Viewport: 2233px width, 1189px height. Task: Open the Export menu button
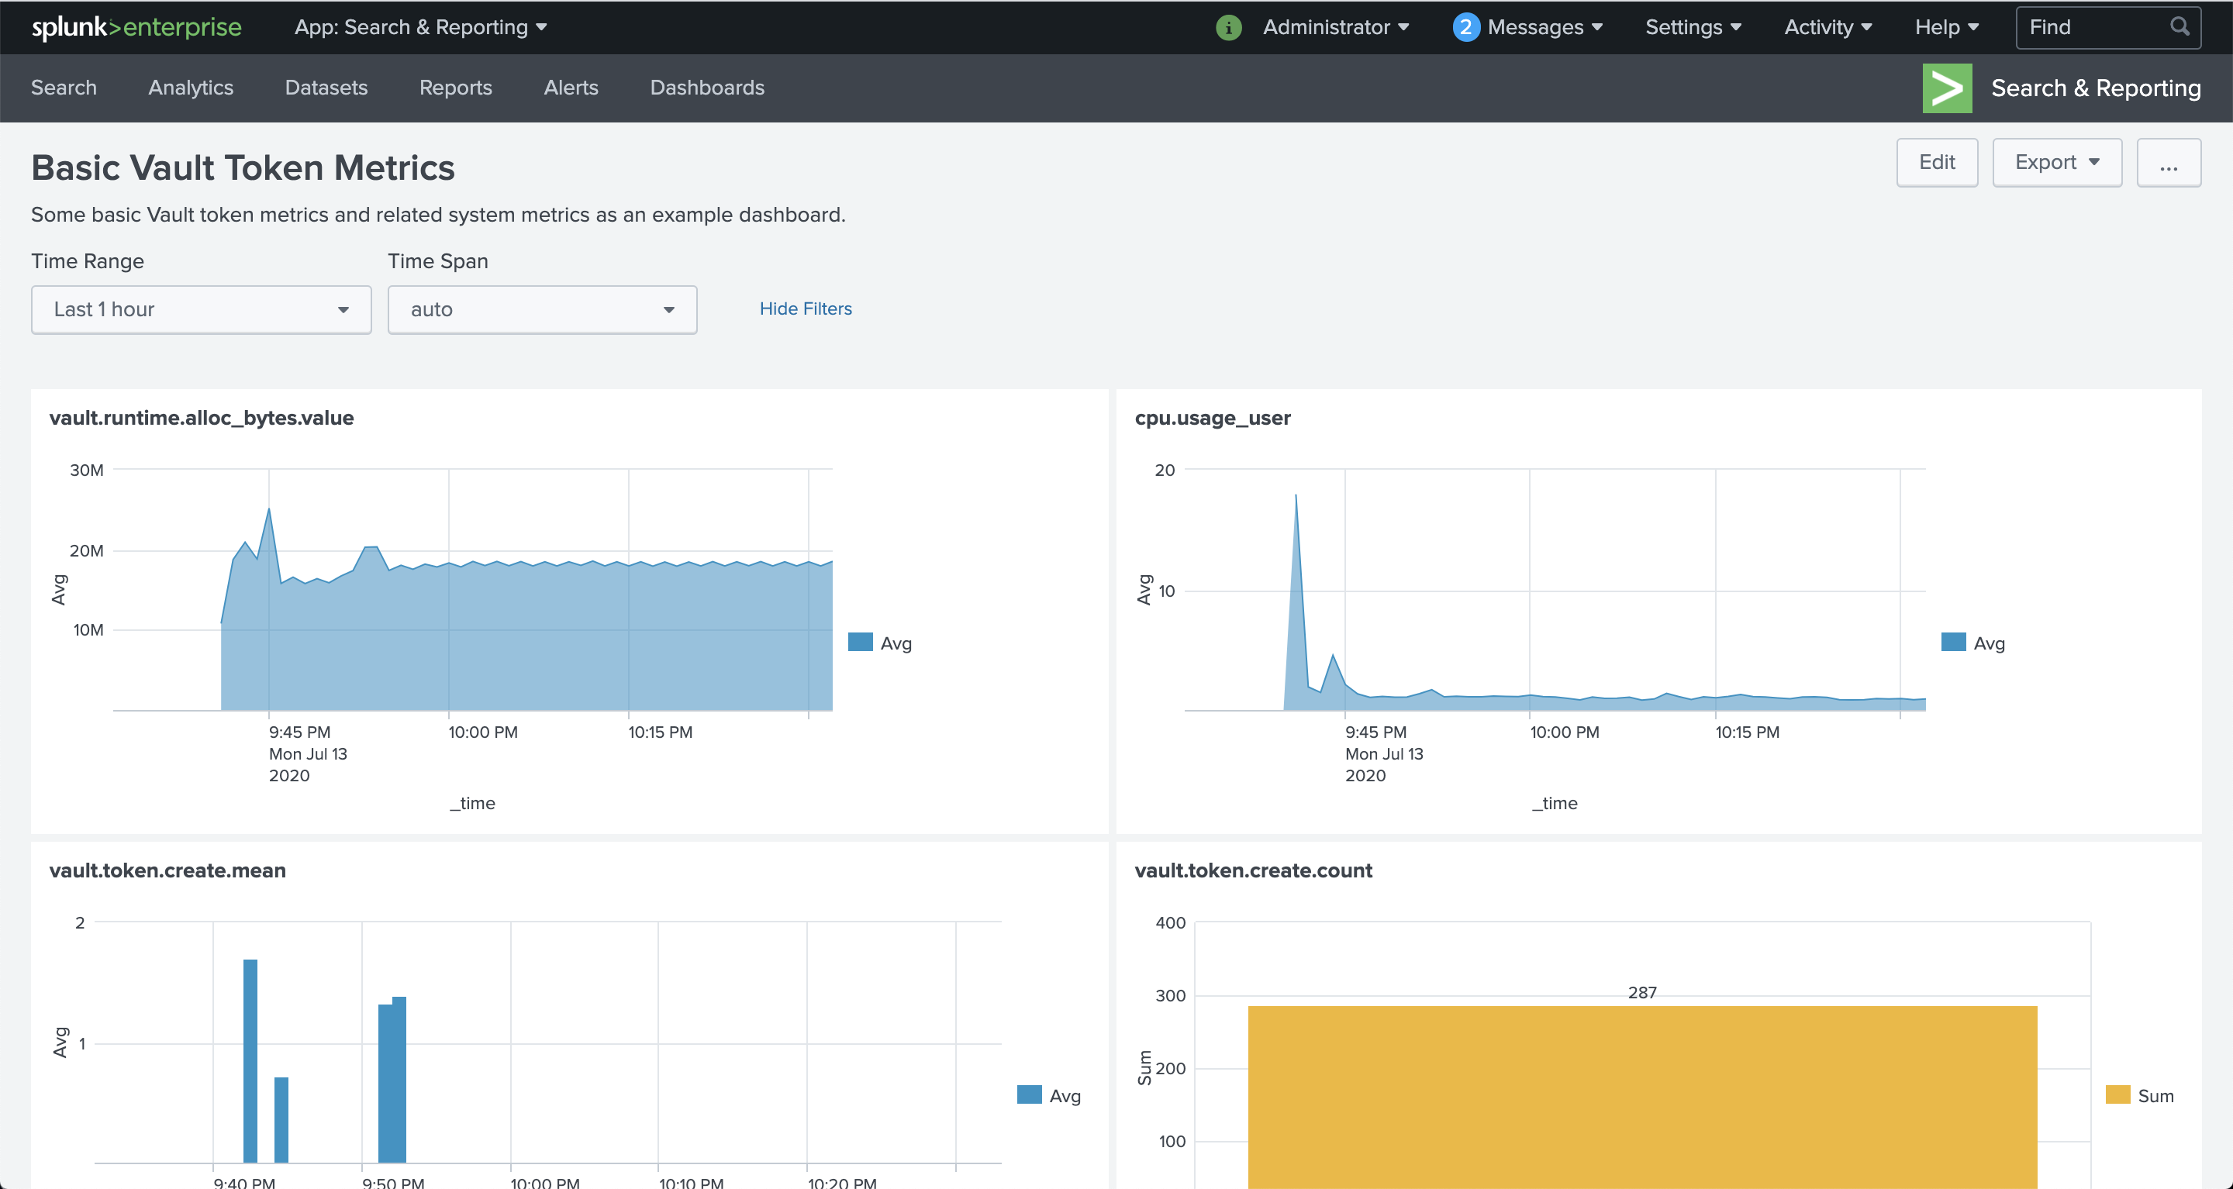coord(2056,162)
